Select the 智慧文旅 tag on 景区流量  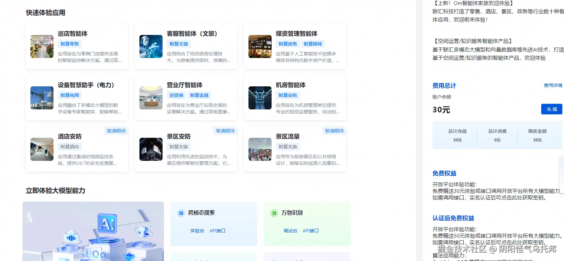[x=288, y=147]
